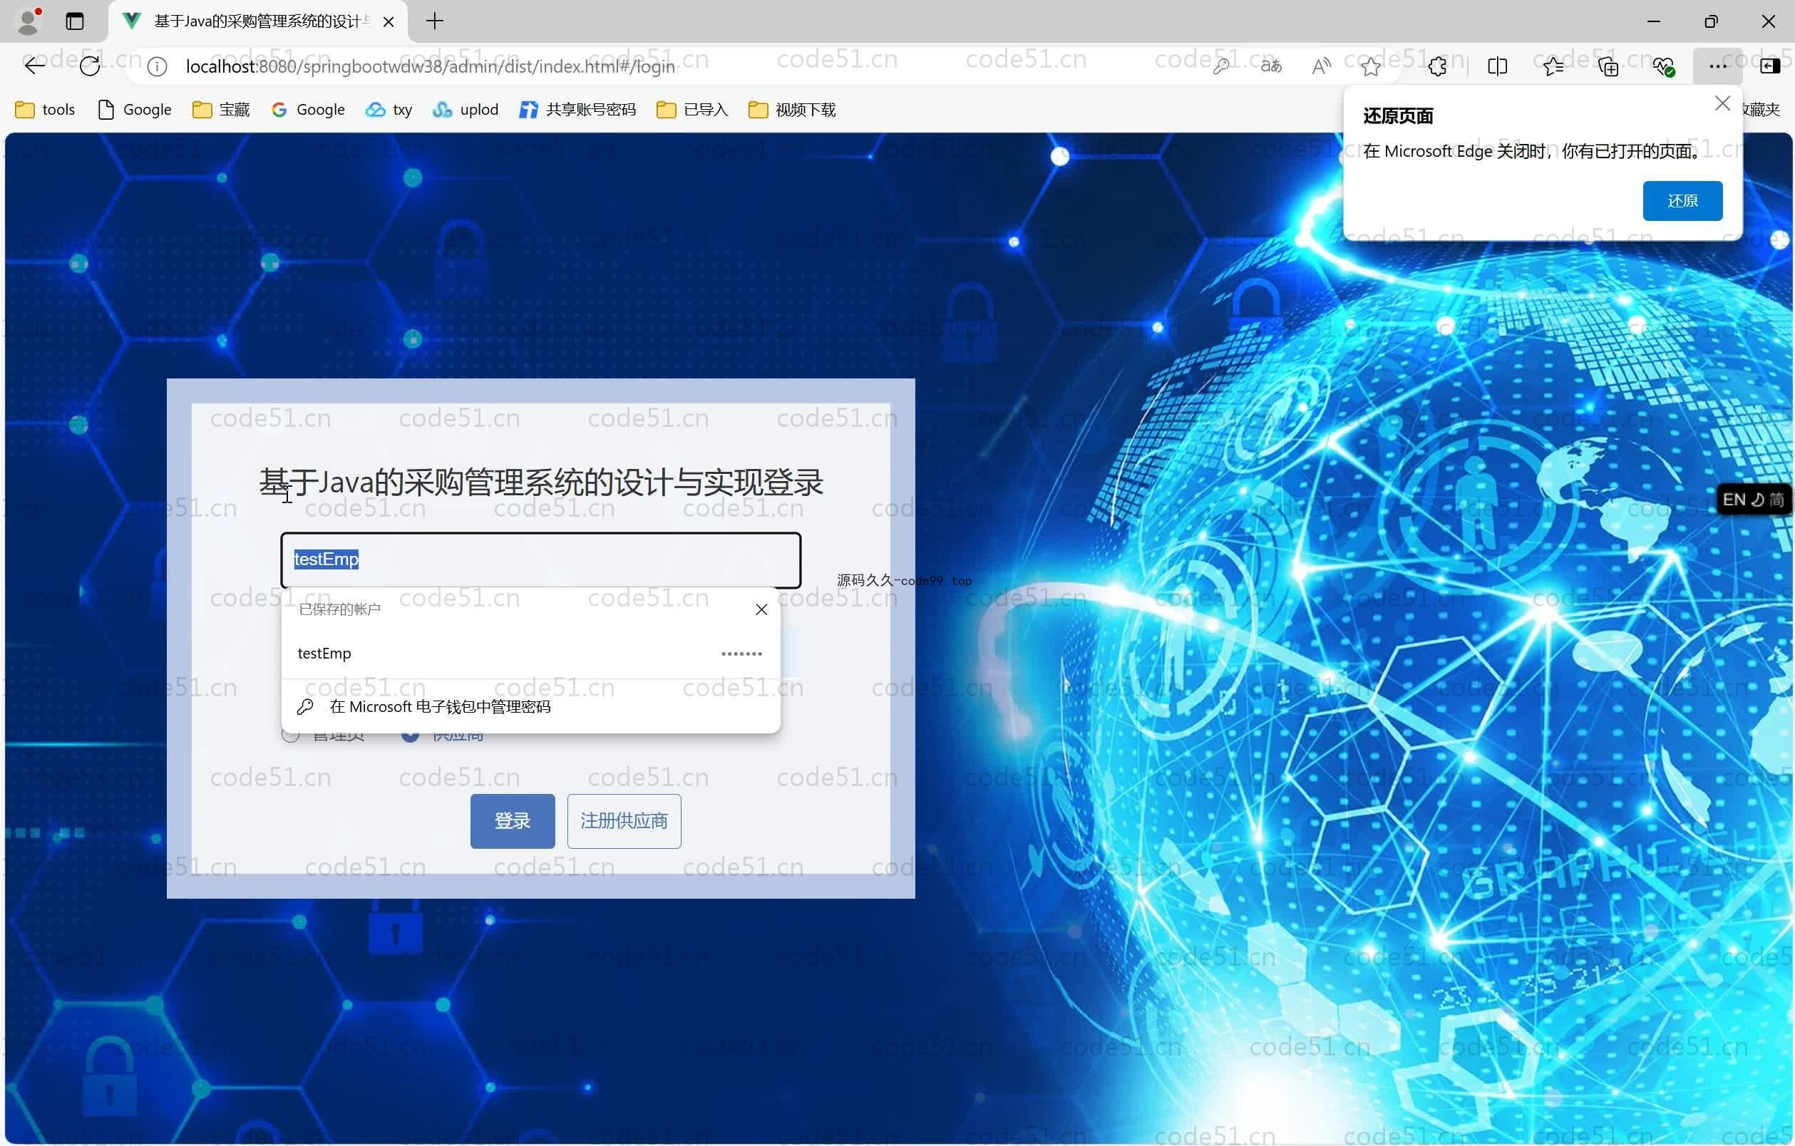Open 在 Microsoft 电子钱包中管理密码
This screenshot has height=1146, width=1795.
(x=530, y=706)
